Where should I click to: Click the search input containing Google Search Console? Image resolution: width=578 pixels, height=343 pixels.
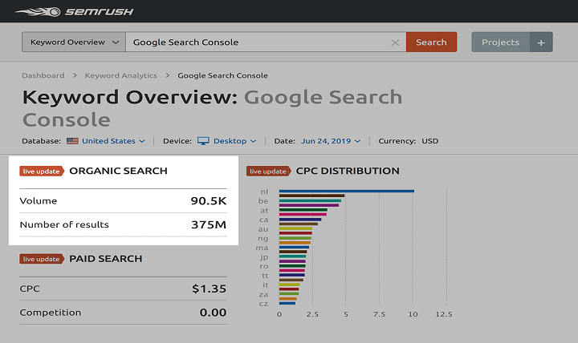[x=257, y=42]
